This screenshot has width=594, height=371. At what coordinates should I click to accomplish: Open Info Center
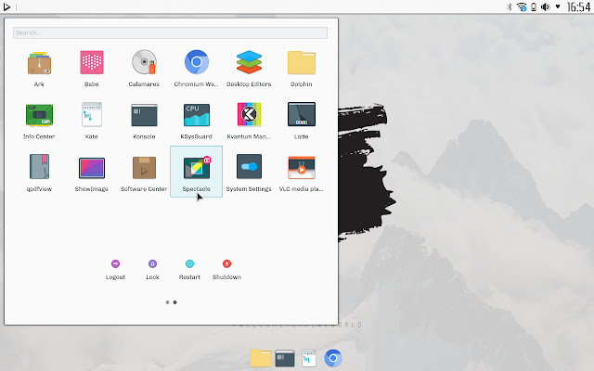[x=39, y=121]
